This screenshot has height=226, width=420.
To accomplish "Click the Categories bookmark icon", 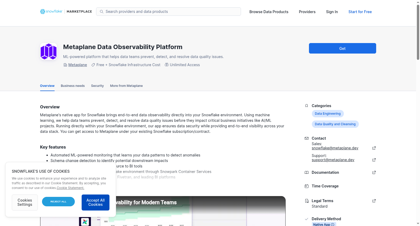I will pyautogui.click(x=307, y=106).
